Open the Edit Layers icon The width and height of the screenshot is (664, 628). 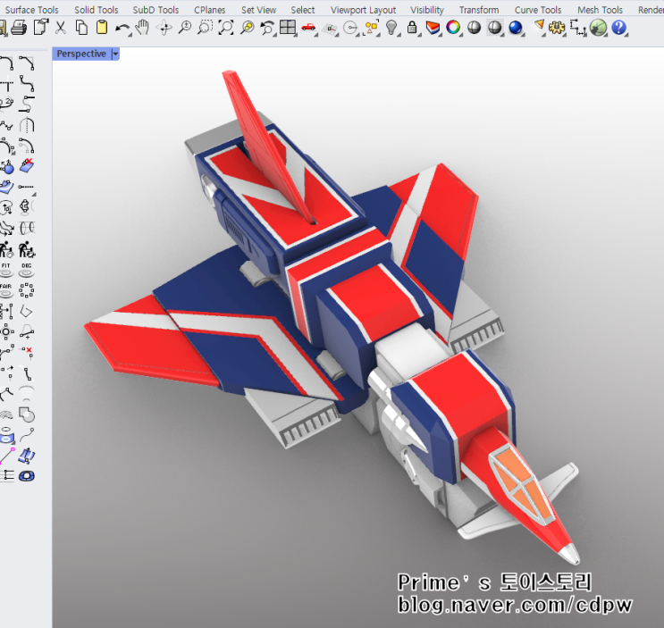point(433,29)
